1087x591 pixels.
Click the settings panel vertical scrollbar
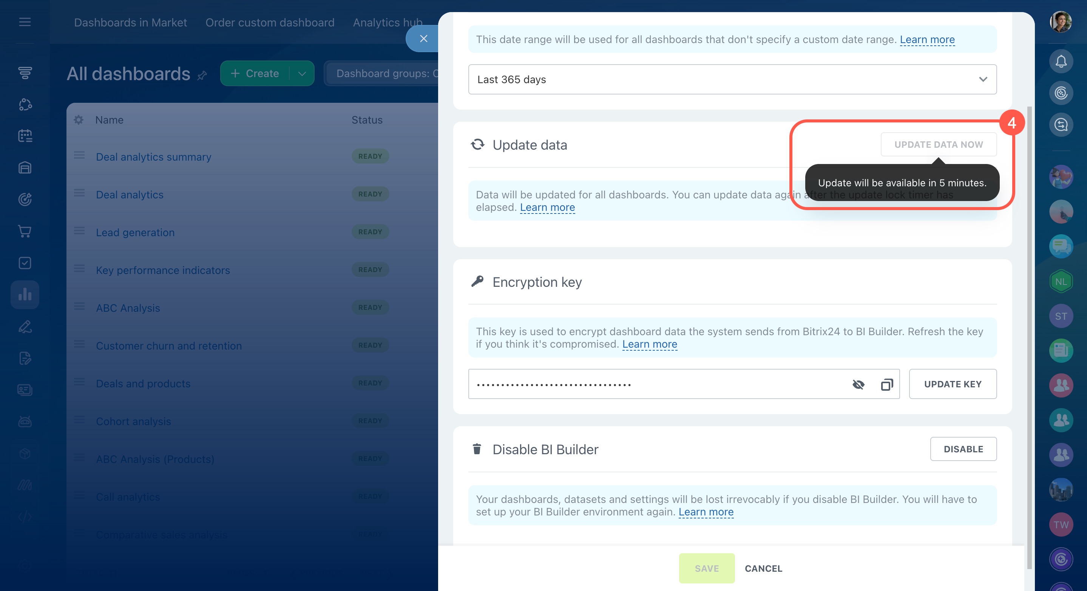[x=1029, y=338]
